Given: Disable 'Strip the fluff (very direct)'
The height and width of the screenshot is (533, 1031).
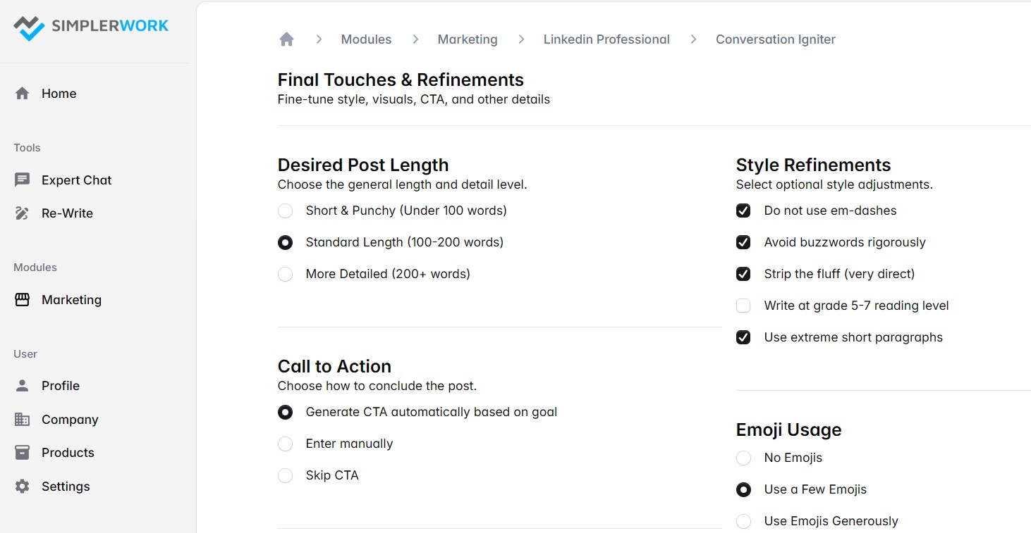Looking at the screenshot, I should [x=743, y=273].
